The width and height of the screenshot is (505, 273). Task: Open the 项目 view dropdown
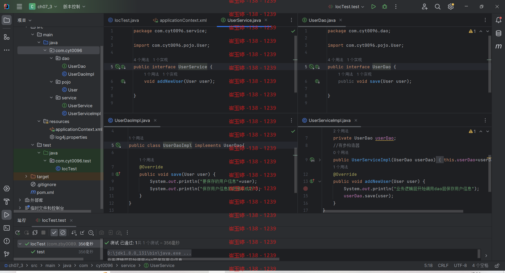point(24,20)
